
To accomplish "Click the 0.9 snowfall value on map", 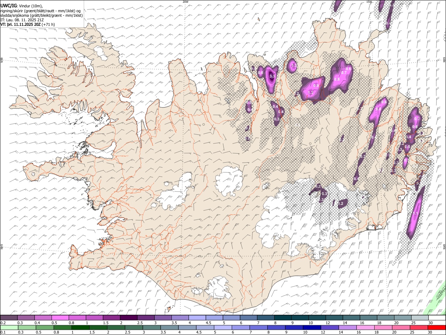I will click(316, 85).
